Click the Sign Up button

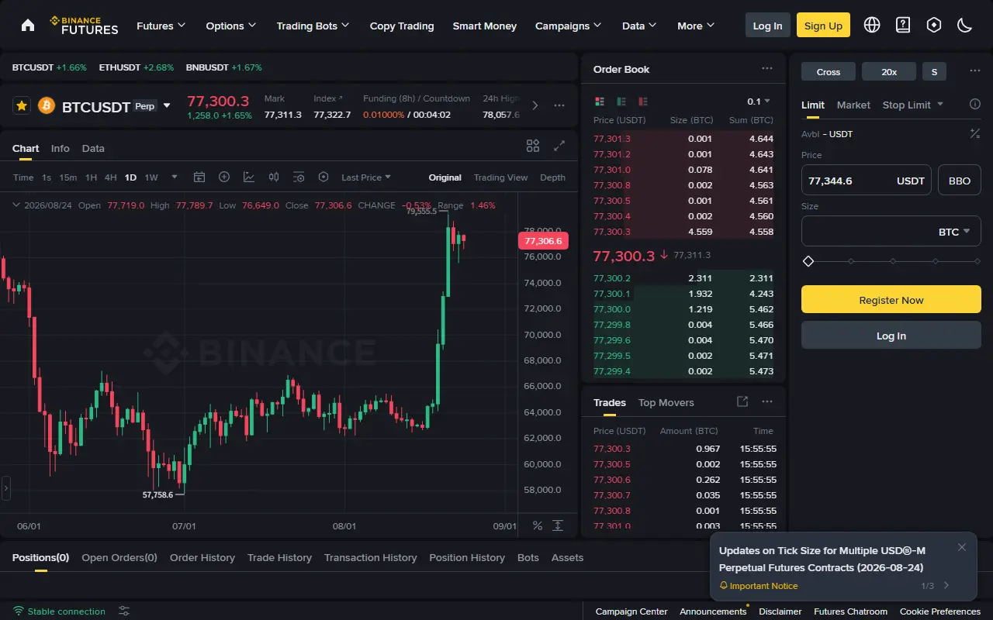pos(823,25)
